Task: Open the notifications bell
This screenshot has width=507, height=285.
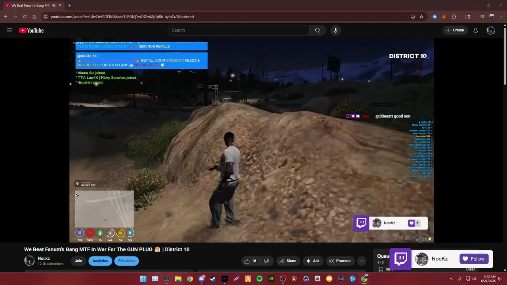Action: pyautogui.click(x=476, y=30)
